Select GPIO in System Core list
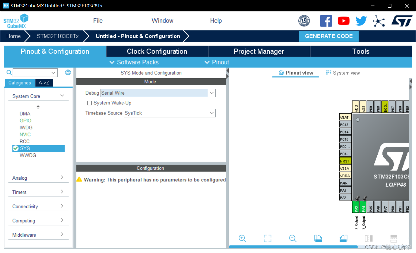The height and width of the screenshot is (253, 416). [x=25, y=121]
